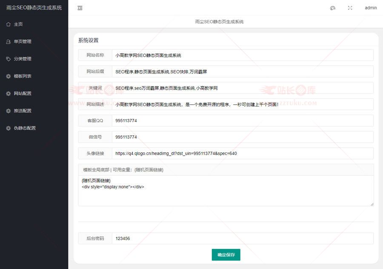Click the gear icon beside 伪静态配置

point(9,128)
